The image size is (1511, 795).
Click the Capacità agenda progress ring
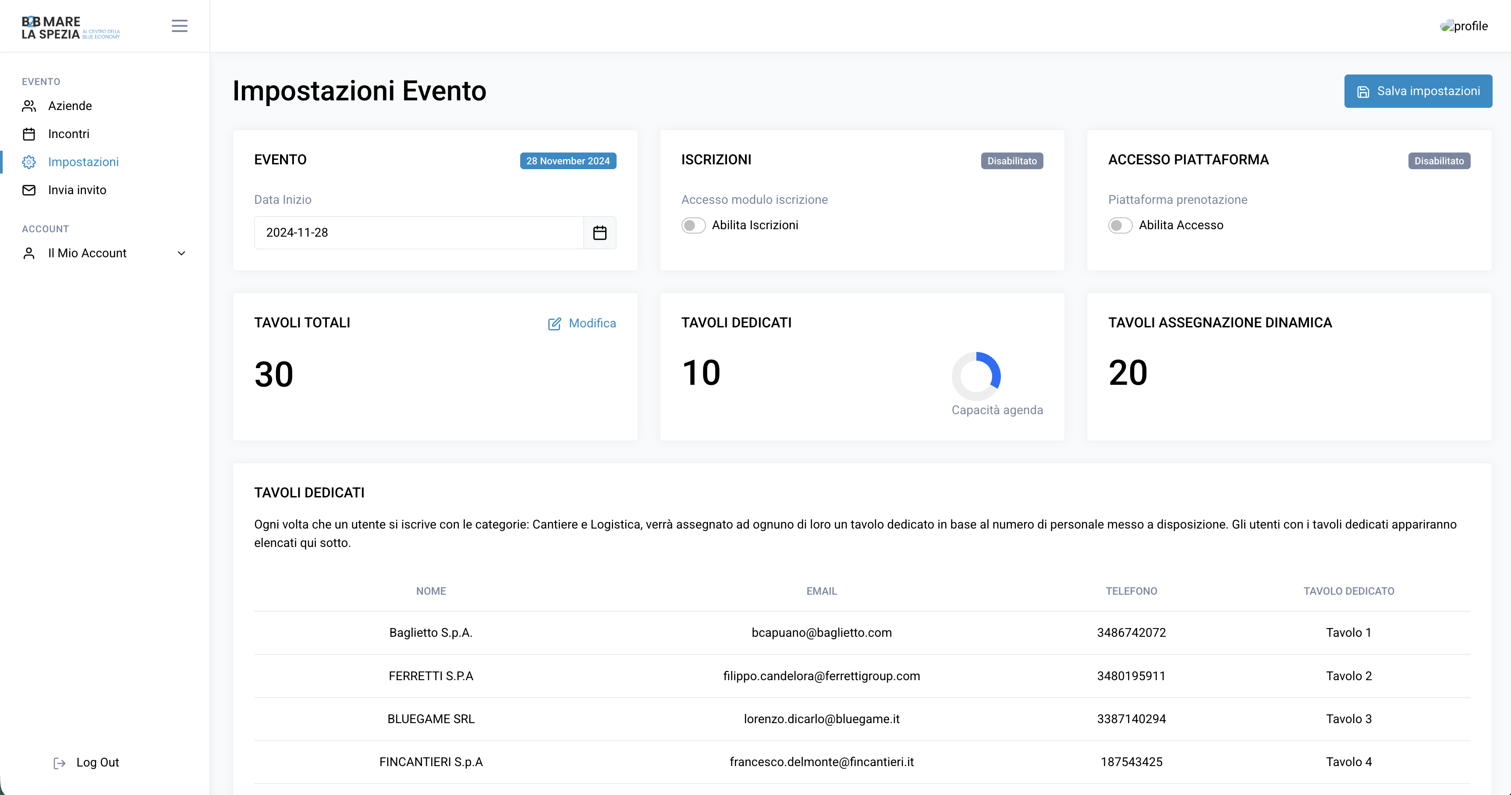pos(976,376)
